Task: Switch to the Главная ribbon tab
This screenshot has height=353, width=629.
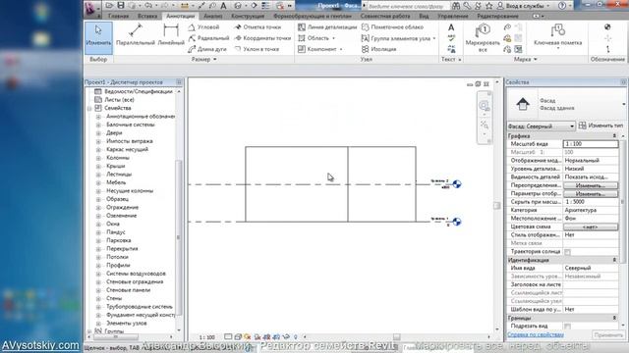Action: (x=119, y=16)
